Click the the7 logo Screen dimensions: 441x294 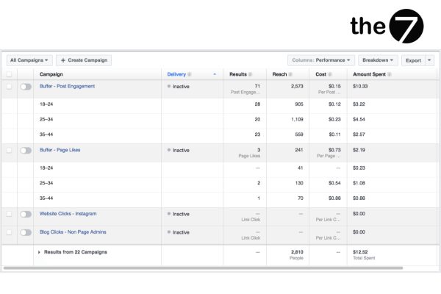point(387,26)
